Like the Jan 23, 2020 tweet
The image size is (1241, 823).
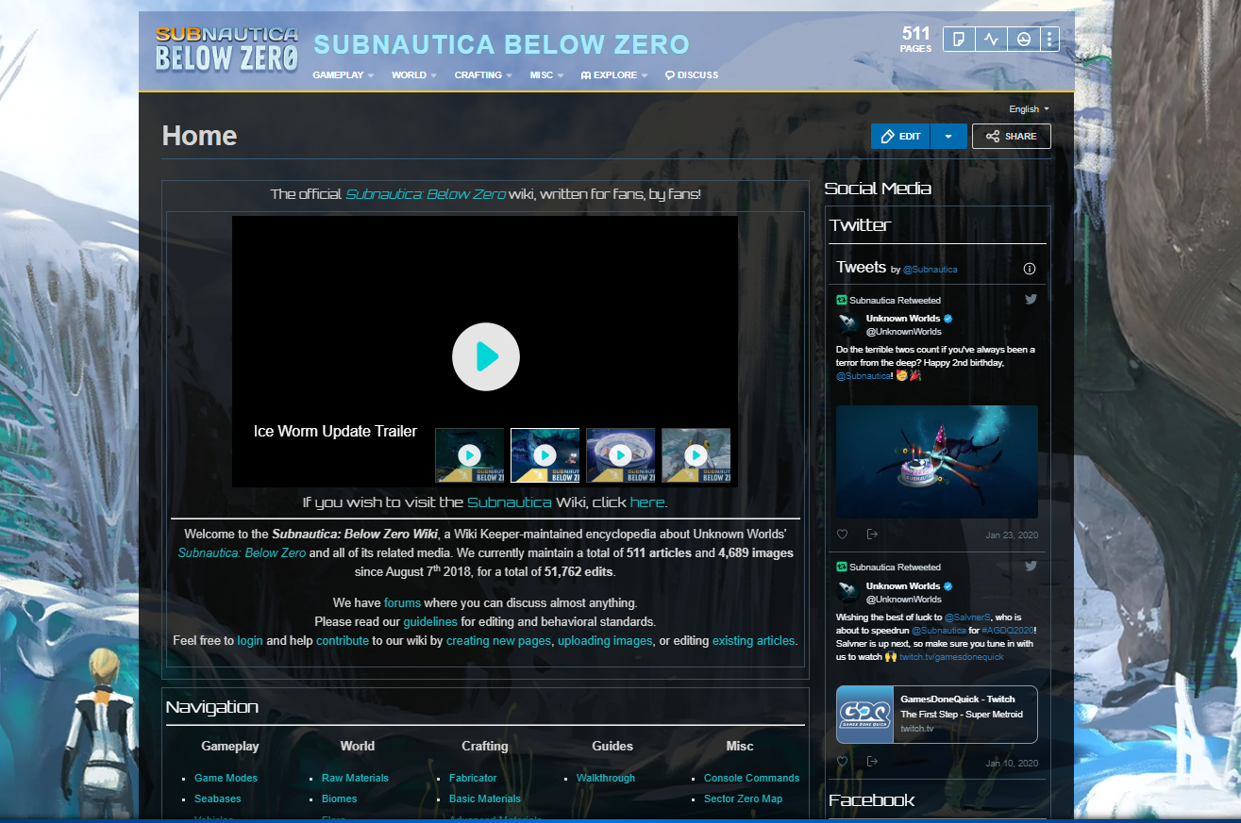(843, 535)
